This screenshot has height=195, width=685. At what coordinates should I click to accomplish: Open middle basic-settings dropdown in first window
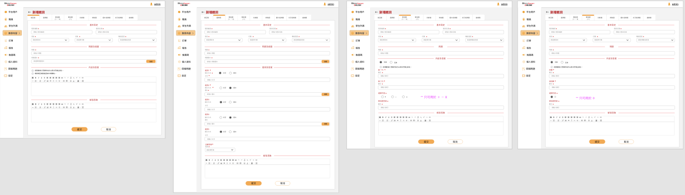[94, 40]
